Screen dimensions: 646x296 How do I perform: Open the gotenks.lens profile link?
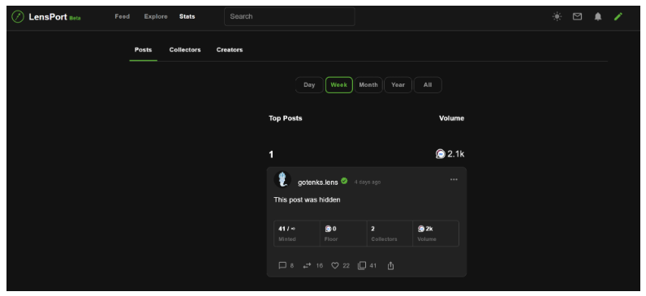pos(317,182)
